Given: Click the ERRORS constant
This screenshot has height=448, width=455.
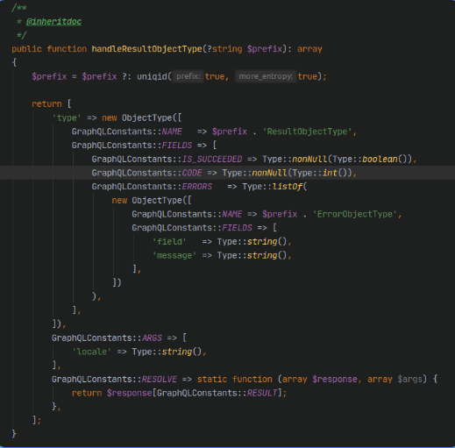Looking at the screenshot, I should tap(197, 187).
